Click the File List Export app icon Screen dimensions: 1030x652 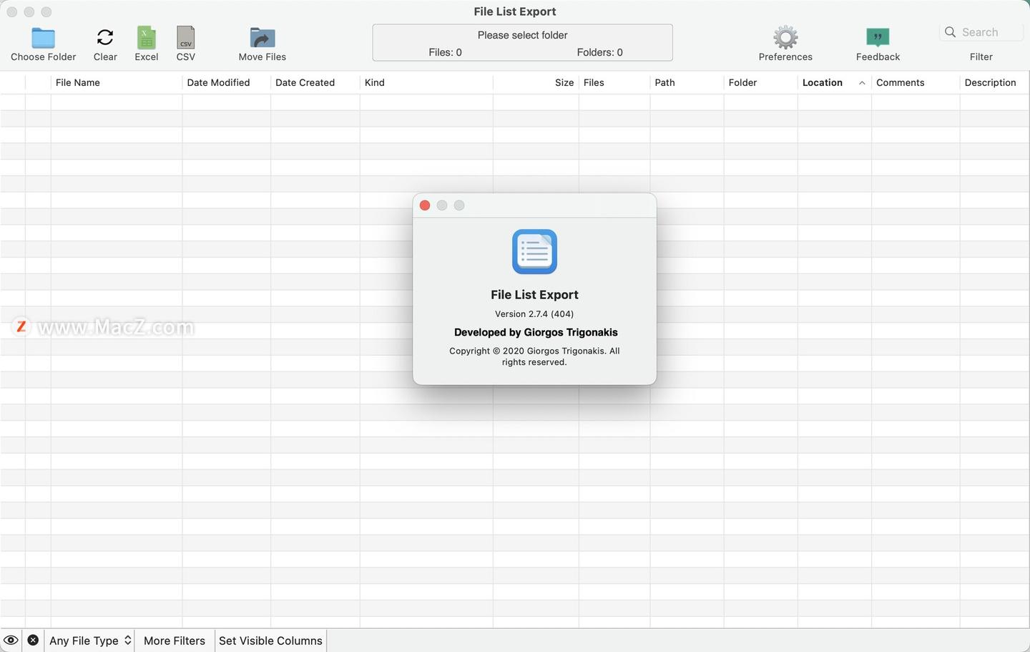click(x=534, y=251)
